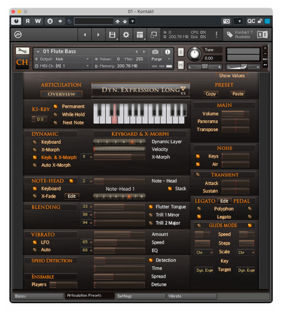Expand the Chr scale dropdown under Glide Mode
The image size is (282, 314).
coord(204,253)
